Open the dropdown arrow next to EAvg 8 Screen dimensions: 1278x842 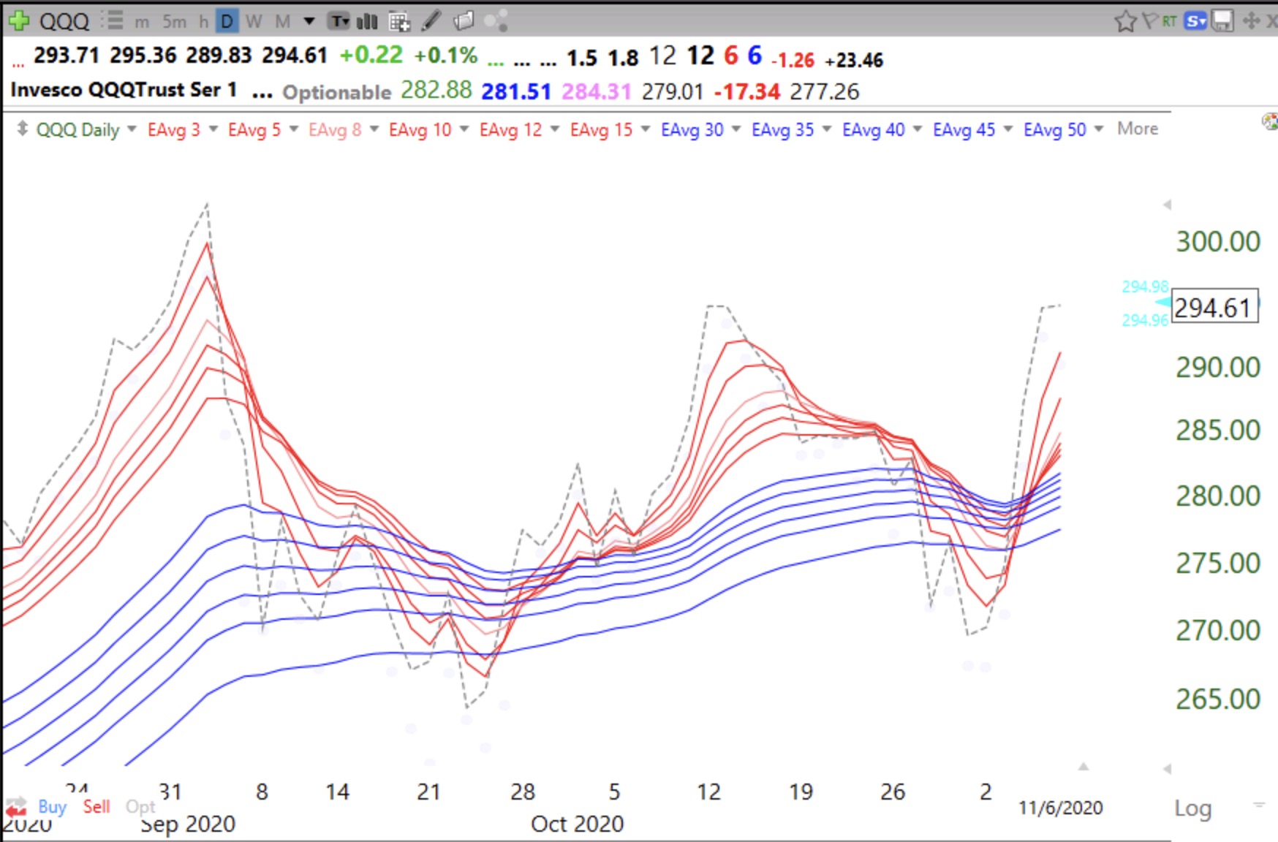click(374, 129)
